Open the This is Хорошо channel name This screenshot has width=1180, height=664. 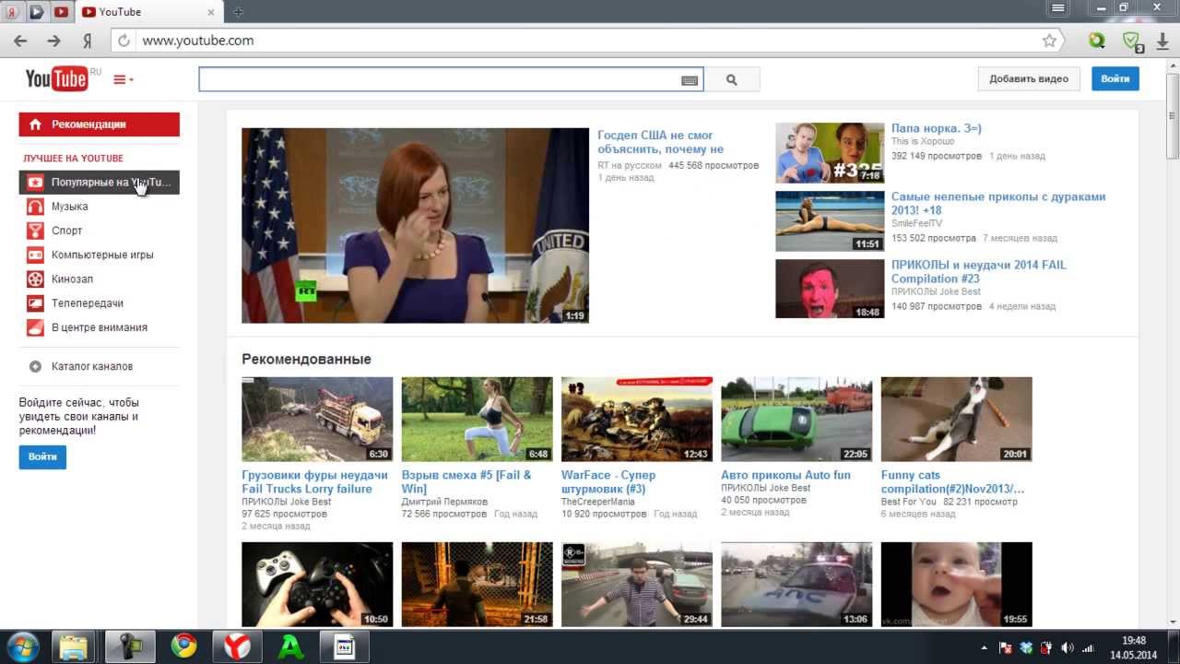(x=923, y=142)
